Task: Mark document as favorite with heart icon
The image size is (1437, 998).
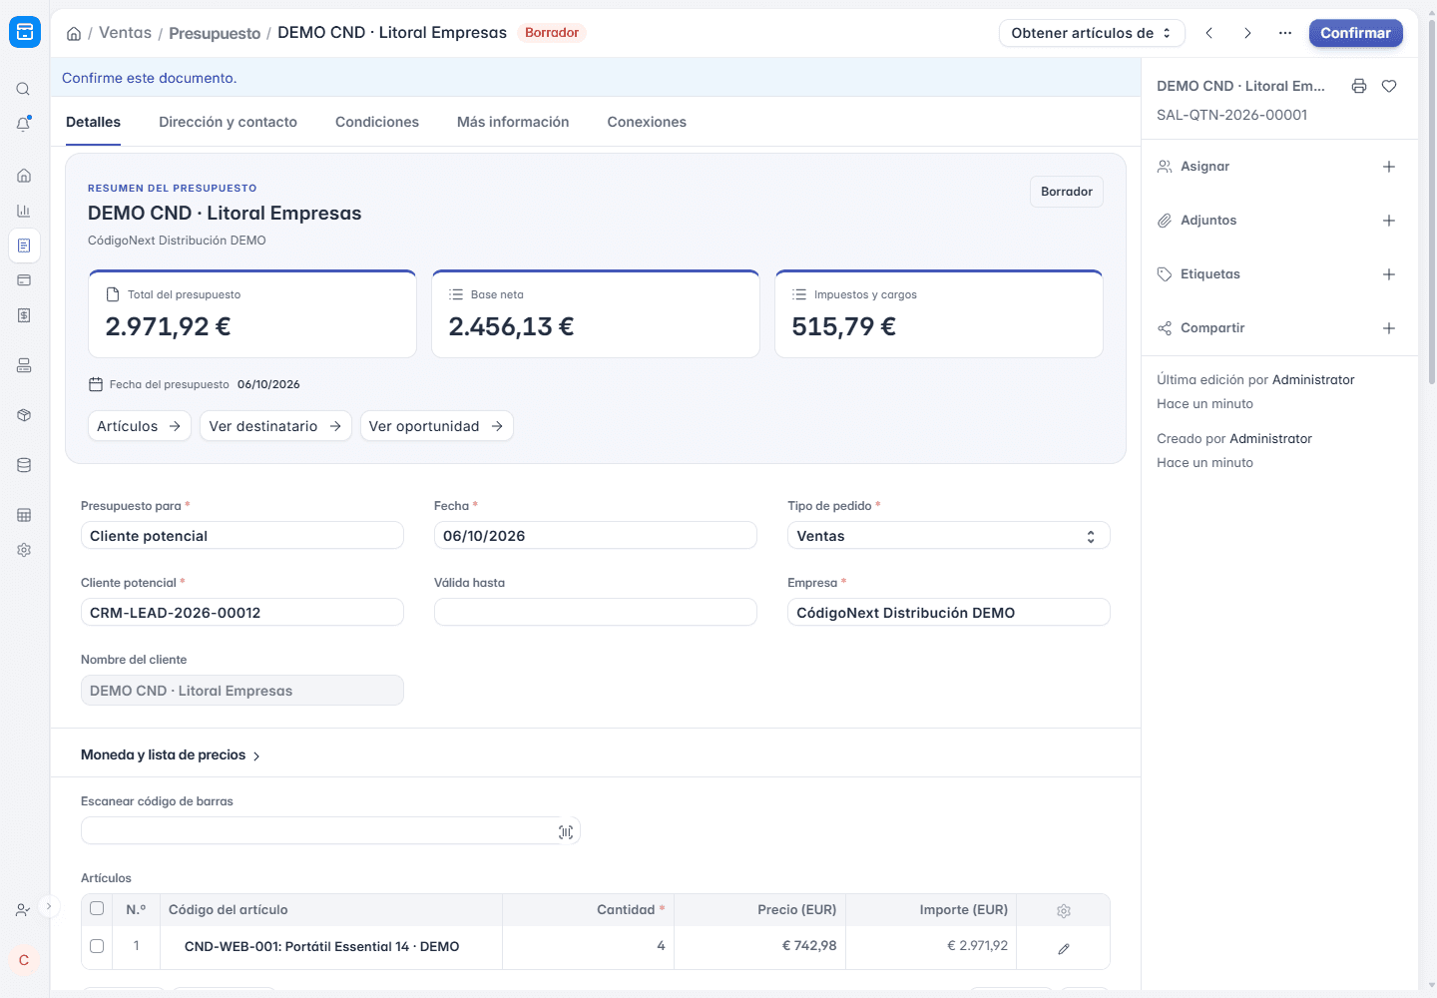Action: (x=1389, y=86)
